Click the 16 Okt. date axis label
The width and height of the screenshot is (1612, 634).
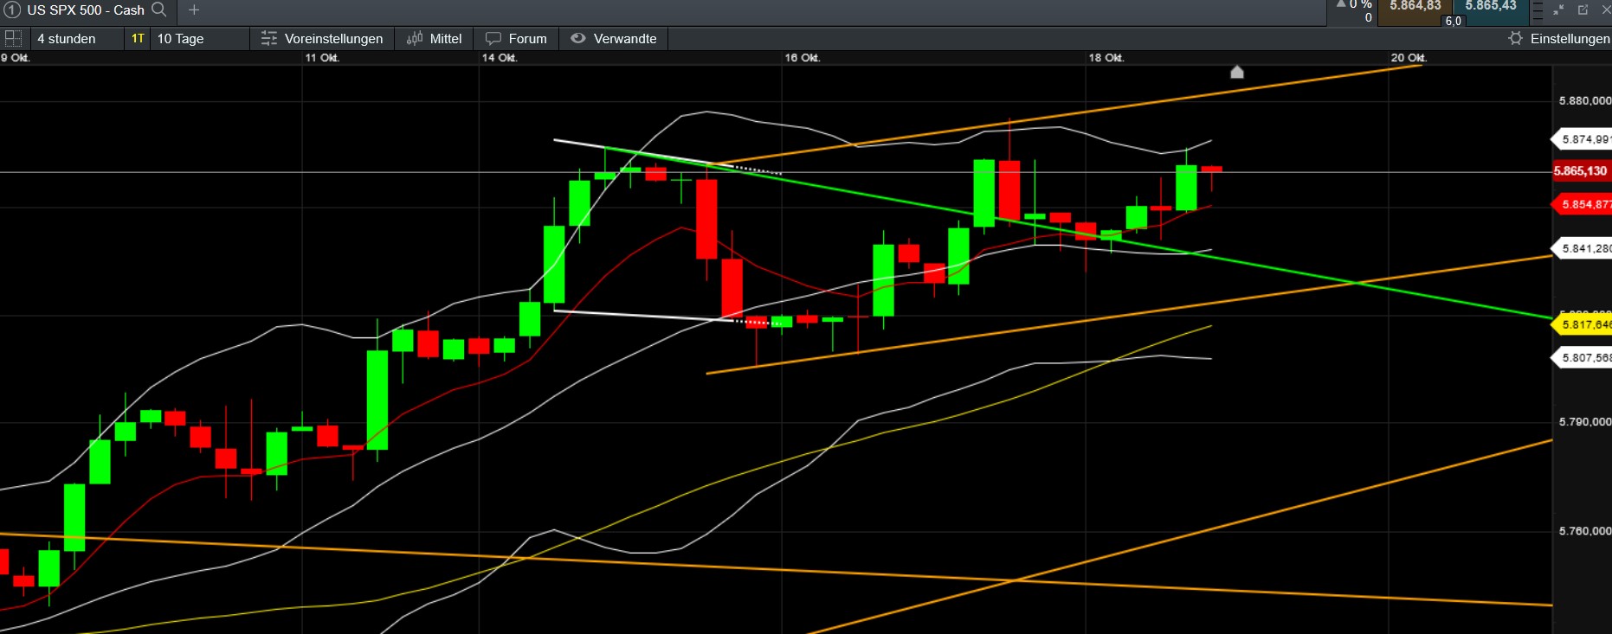[803, 58]
